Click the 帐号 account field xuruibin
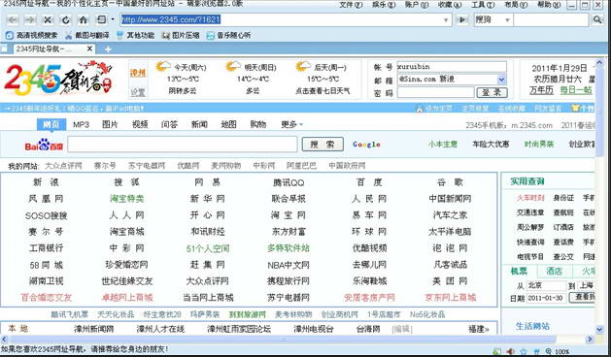Image resolution: width=611 pixels, height=357 pixels. click(452, 67)
